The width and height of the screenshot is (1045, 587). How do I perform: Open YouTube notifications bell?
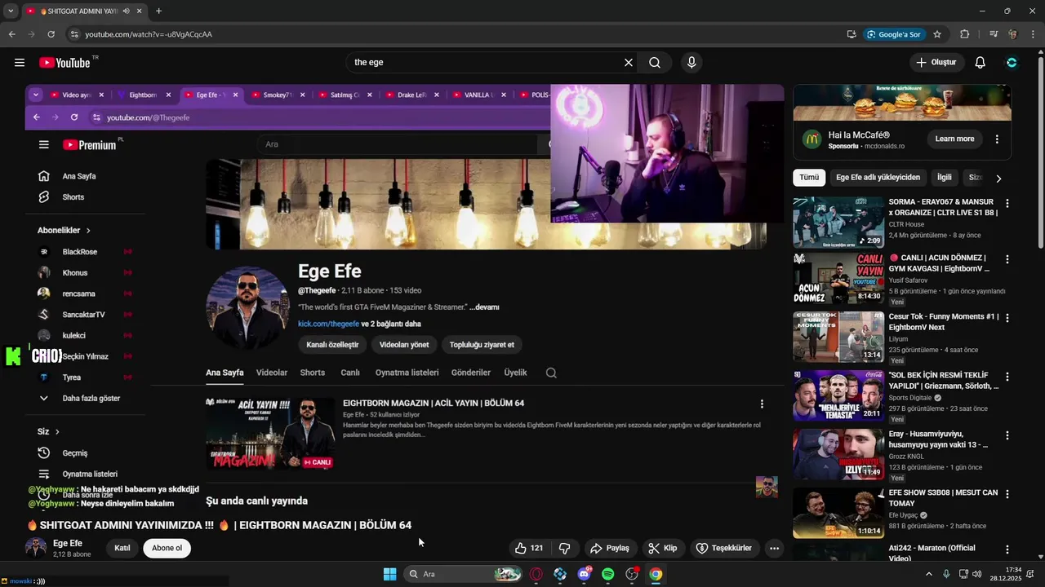(981, 63)
